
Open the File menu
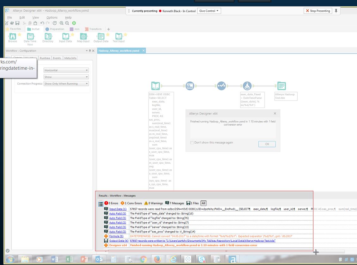point(9,17)
